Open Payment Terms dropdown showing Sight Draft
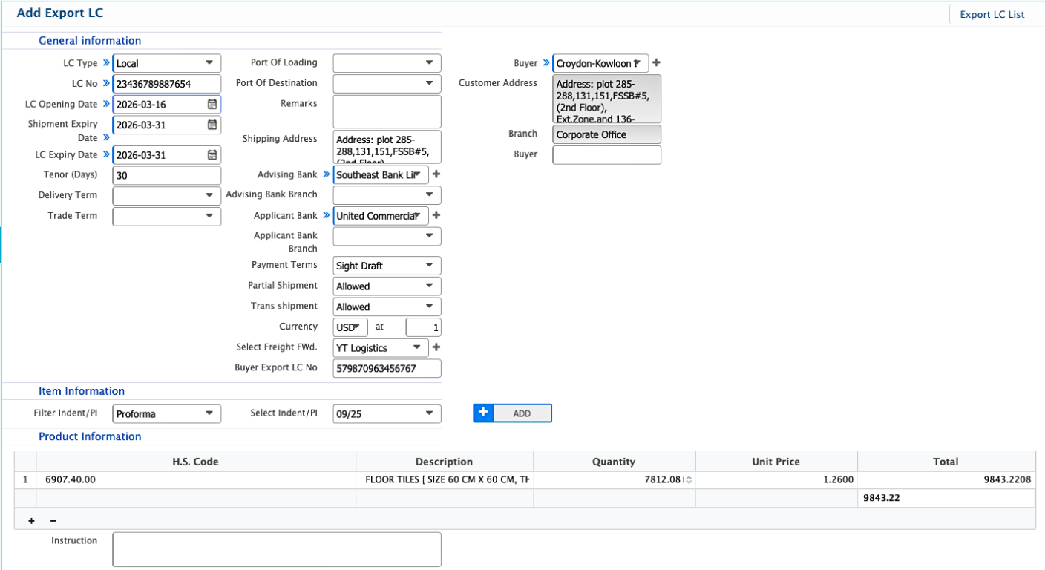This screenshot has width=1045, height=570. pos(387,266)
